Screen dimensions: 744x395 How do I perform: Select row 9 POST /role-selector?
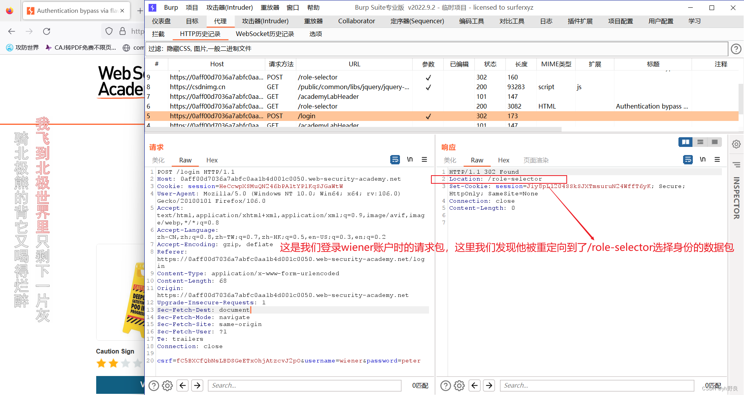tap(441, 77)
